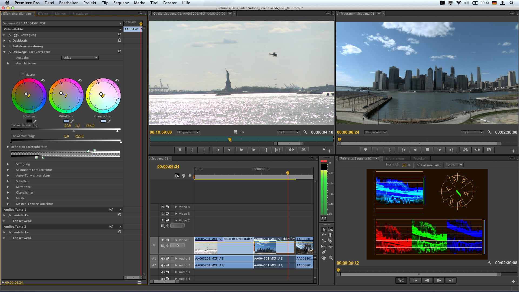Select the Zoom magnifier tool
The height and width of the screenshot is (292, 519).
pyautogui.click(x=331, y=258)
